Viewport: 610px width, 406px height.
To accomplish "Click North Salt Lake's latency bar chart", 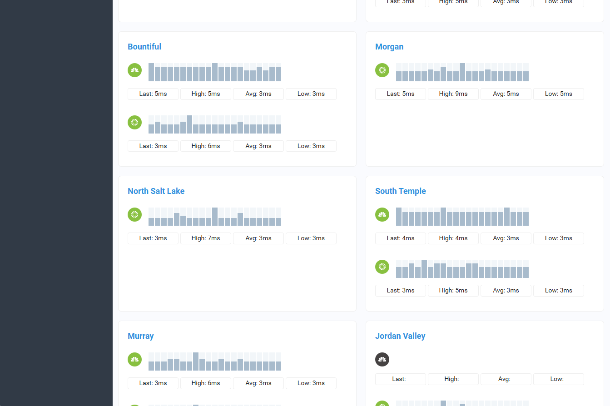I will point(214,217).
